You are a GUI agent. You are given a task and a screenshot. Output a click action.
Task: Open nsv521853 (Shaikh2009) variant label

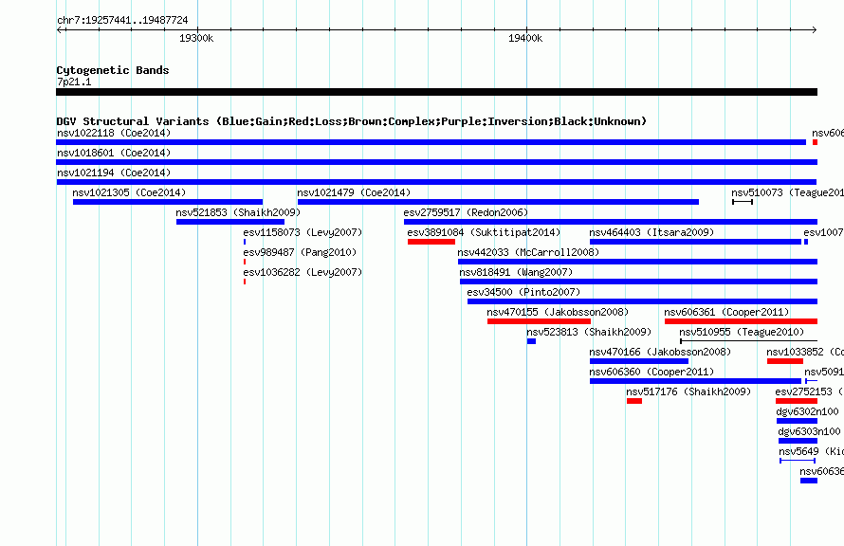click(x=238, y=212)
